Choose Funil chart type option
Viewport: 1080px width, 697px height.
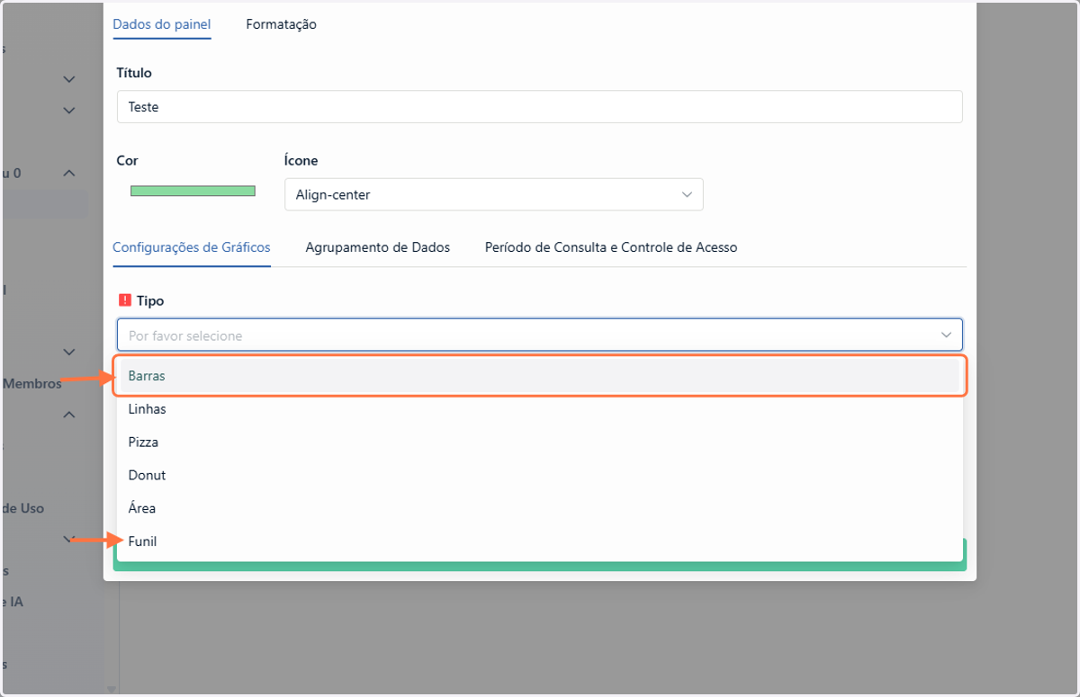coord(539,541)
